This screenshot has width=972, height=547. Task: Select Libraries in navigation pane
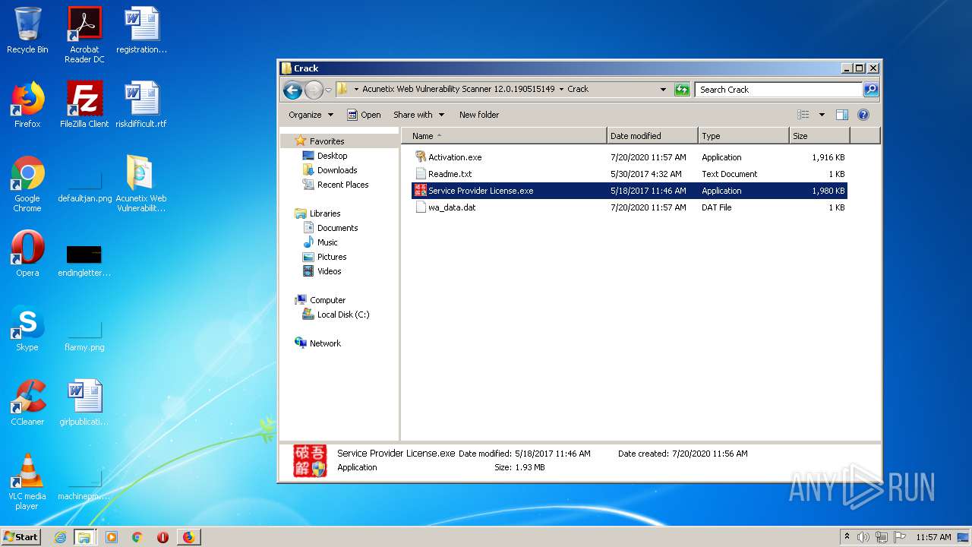pos(325,213)
